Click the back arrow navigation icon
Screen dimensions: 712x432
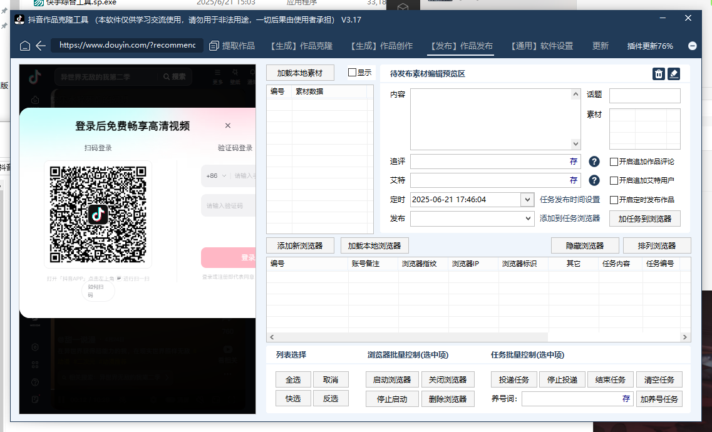coord(41,46)
